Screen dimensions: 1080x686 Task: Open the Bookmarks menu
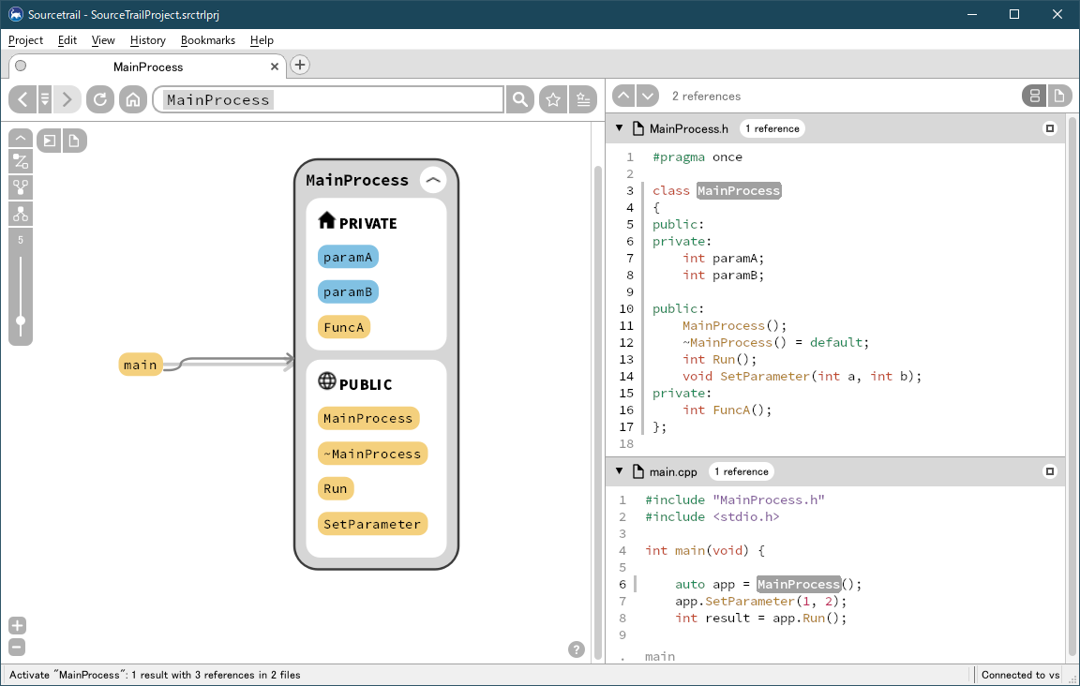[208, 40]
